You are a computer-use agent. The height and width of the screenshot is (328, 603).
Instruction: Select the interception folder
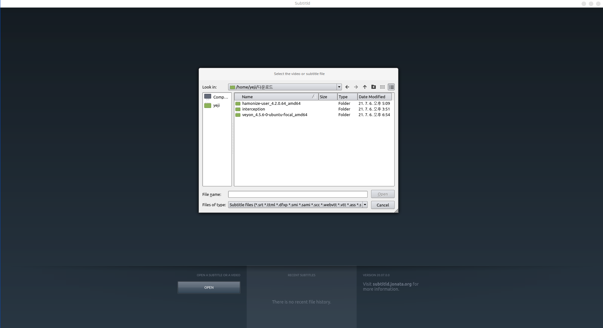click(253, 109)
